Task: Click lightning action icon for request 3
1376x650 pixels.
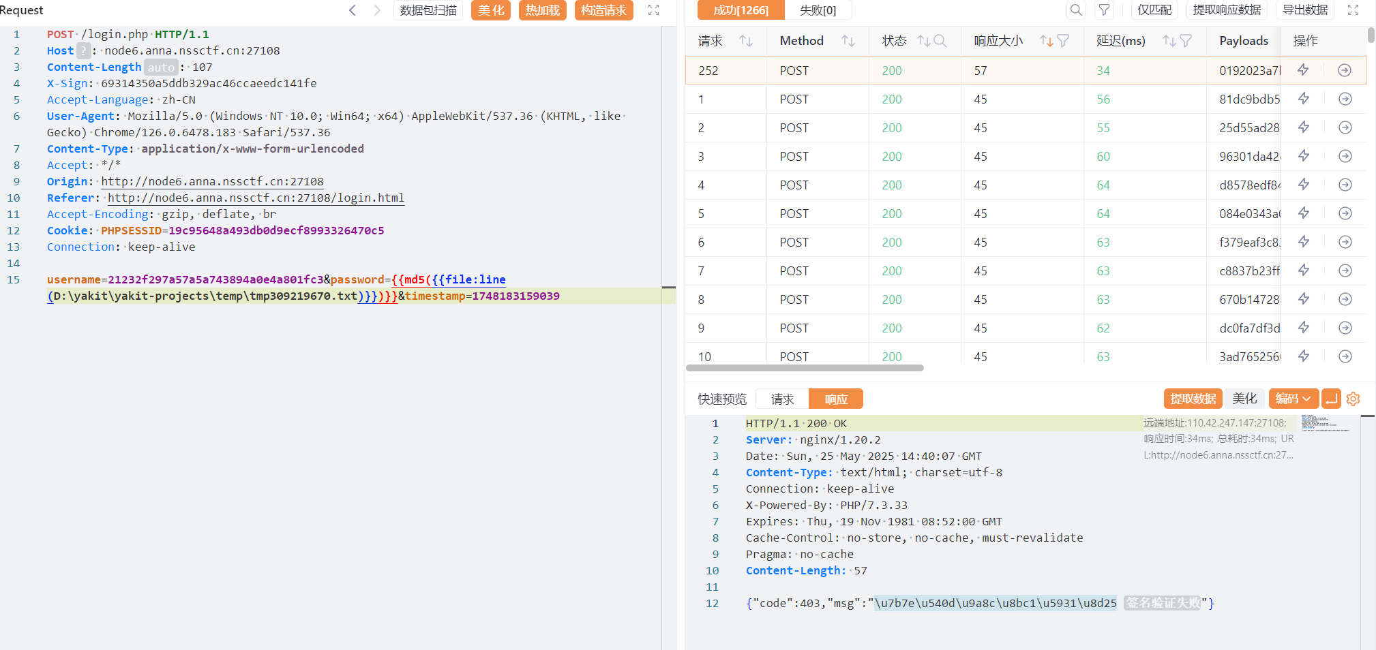Action: click(x=1303, y=156)
